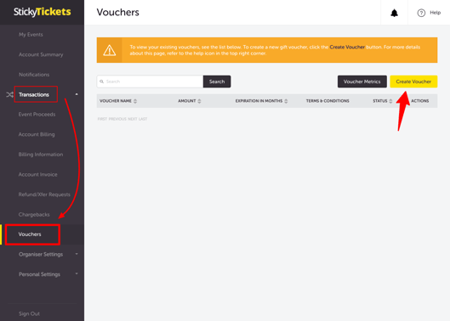This screenshot has width=450, height=321.
Task: Open Refund/Xfer Requests page
Action: (44, 194)
